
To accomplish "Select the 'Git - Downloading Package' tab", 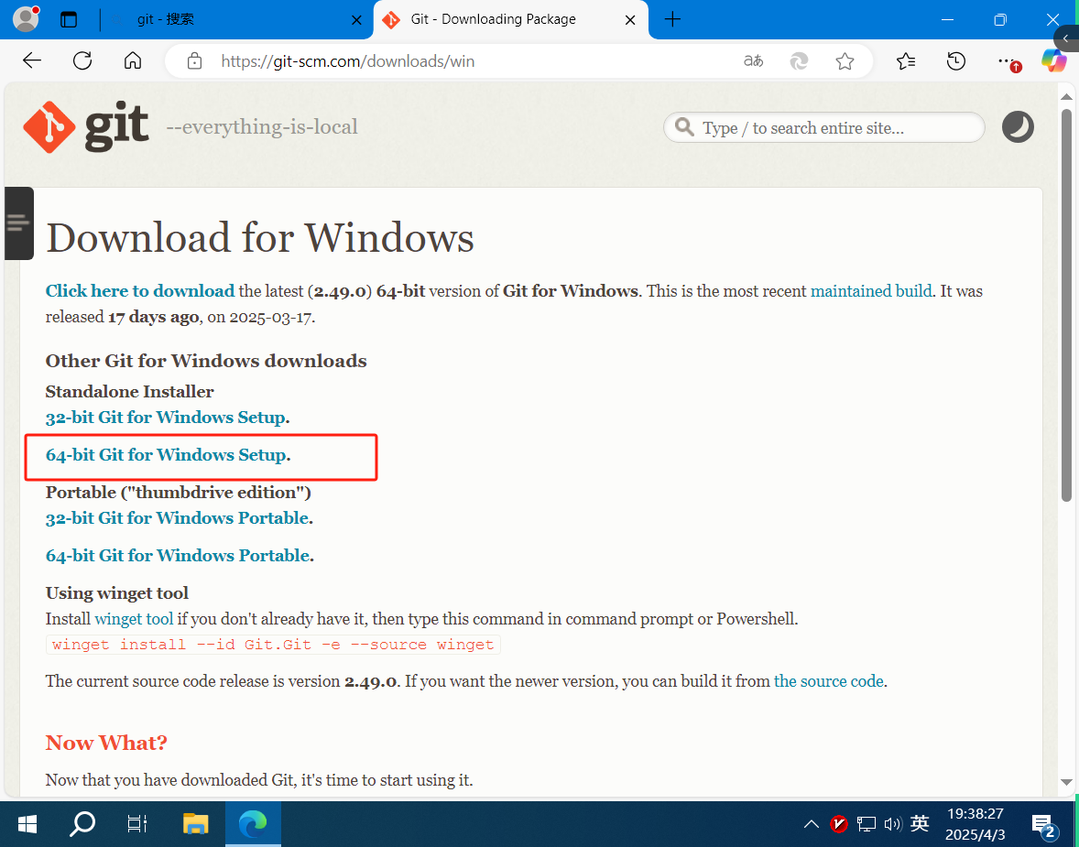I will click(510, 19).
